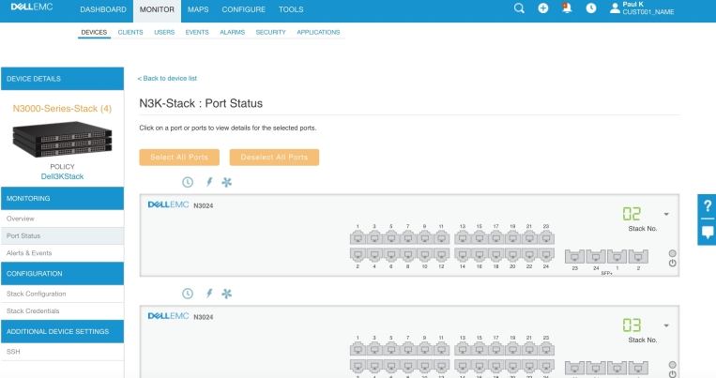The width and height of the screenshot is (716, 378).
Task: Select SFP+ port 1 on stack 02
Action: coord(617,255)
